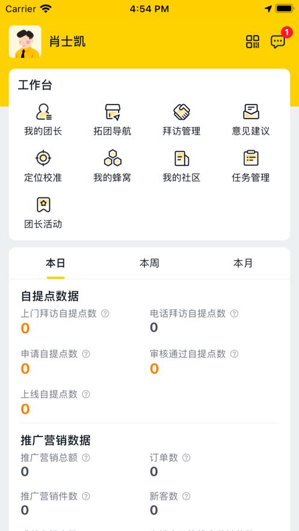The image size is (299, 531).
Task: Switch to the 本月 tab
Action: 243,263
